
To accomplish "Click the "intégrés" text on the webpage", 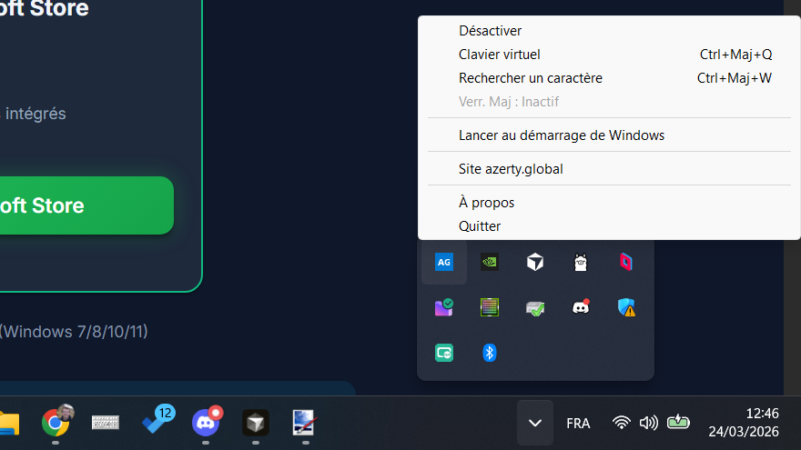I will 35,114.
